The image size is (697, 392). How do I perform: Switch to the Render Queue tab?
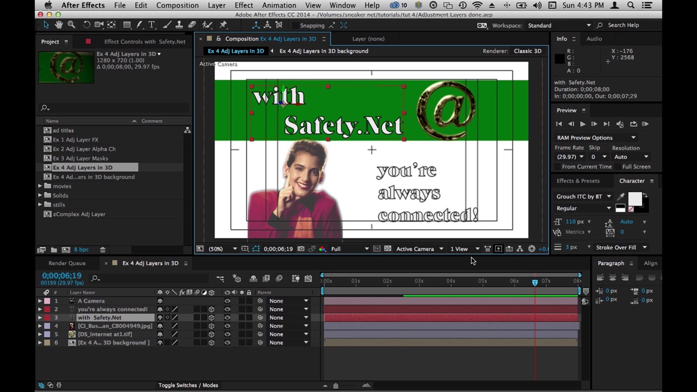coord(67,263)
